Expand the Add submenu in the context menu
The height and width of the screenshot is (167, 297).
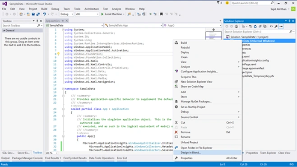[x=208, y=92]
